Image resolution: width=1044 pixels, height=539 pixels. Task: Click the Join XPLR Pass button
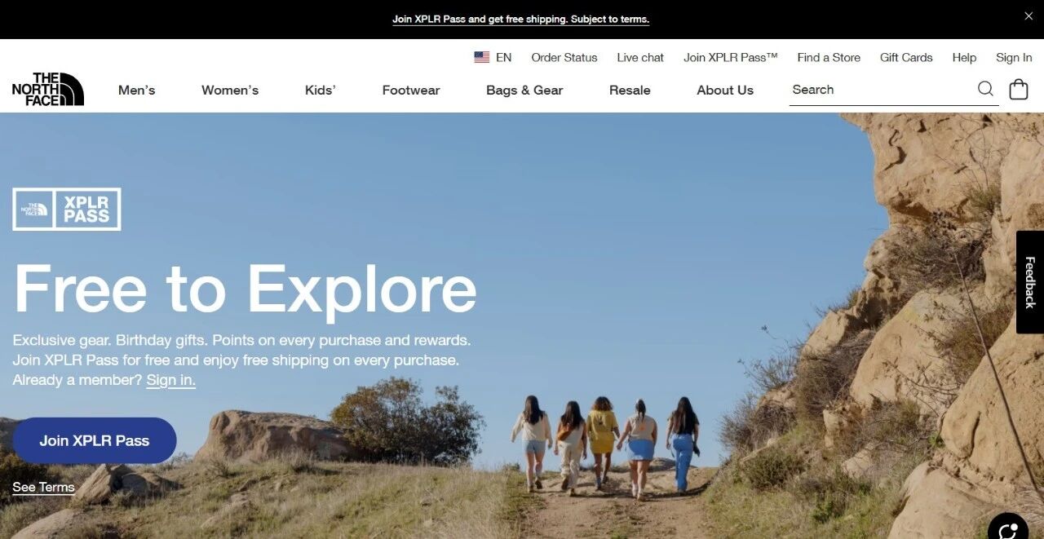pos(95,440)
